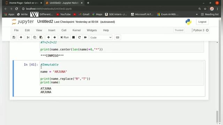Rename notebook by clicking Untitled2 title
The image size is (223, 125).
tap(45, 22)
